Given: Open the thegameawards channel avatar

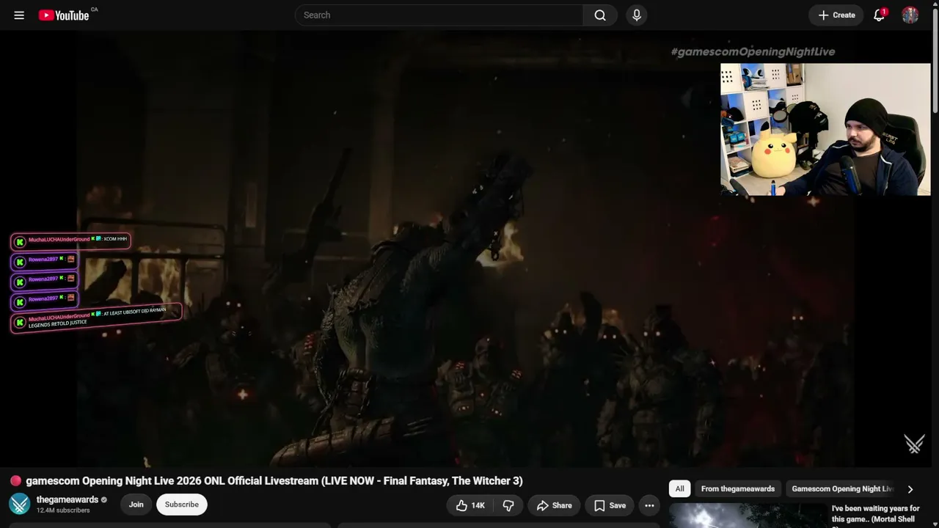Looking at the screenshot, I should (x=20, y=504).
